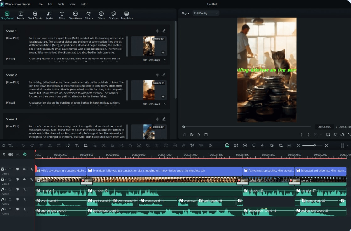The image size is (351, 231).
Task: Open the Titles tab
Action: 62,15
